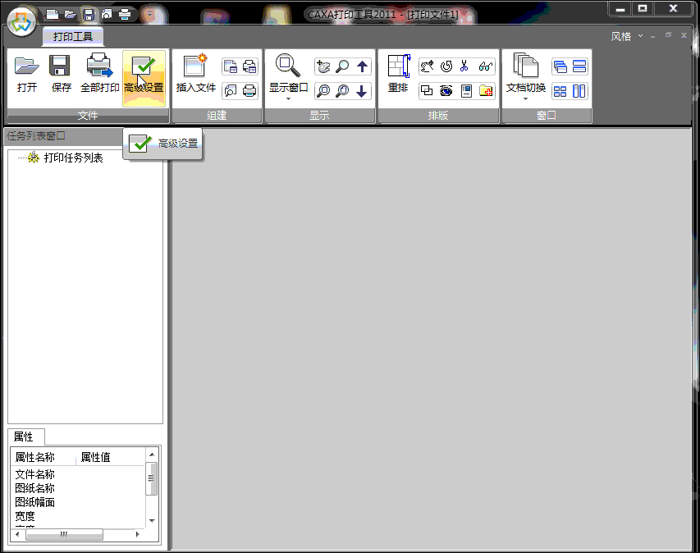Click the up arrow icon in 显示 group
This screenshot has height=553, width=700.
point(362,66)
